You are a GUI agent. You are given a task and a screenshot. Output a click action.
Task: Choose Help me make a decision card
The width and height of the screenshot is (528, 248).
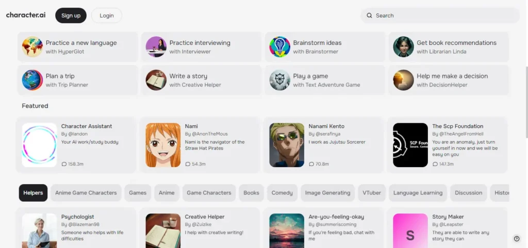click(x=449, y=80)
